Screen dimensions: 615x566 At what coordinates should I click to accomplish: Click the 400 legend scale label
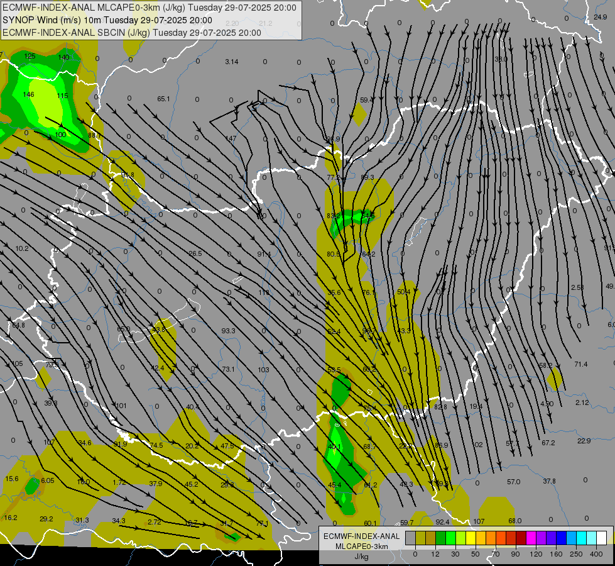[x=596, y=554]
